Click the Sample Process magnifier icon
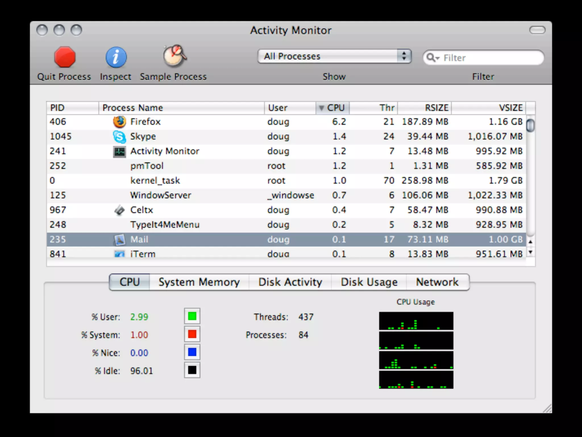The image size is (582, 437). click(x=174, y=56)
